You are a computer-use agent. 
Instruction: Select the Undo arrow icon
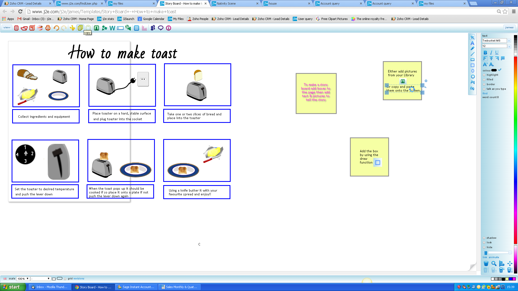point(56,28)
